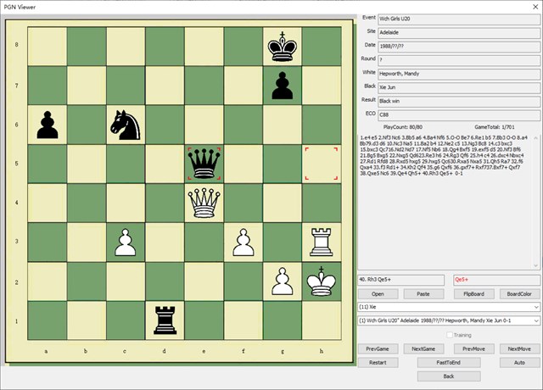Click the black pawn on g7

tap(283, 86)
